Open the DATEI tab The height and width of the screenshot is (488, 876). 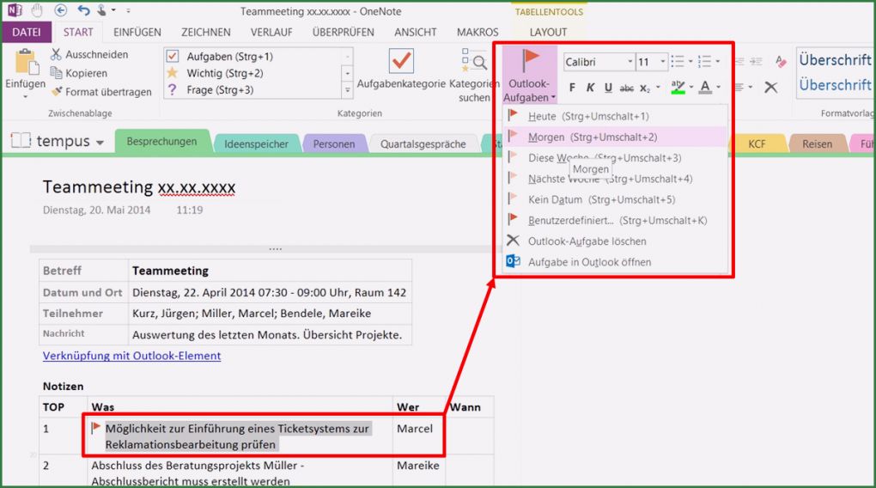(x=27, y=33)
